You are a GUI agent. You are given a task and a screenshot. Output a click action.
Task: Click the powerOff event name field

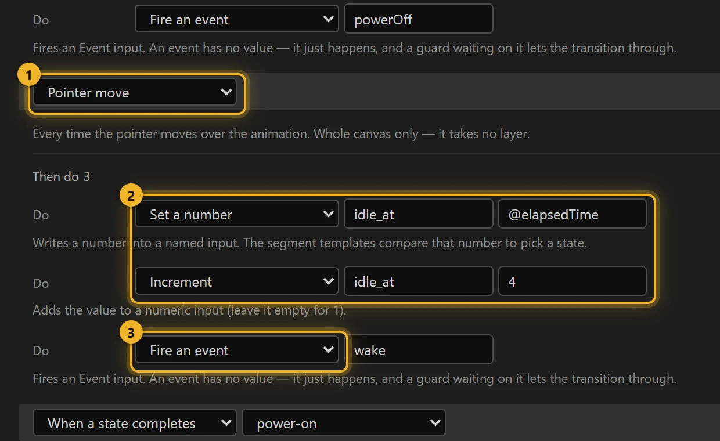[x=419, y=19]
